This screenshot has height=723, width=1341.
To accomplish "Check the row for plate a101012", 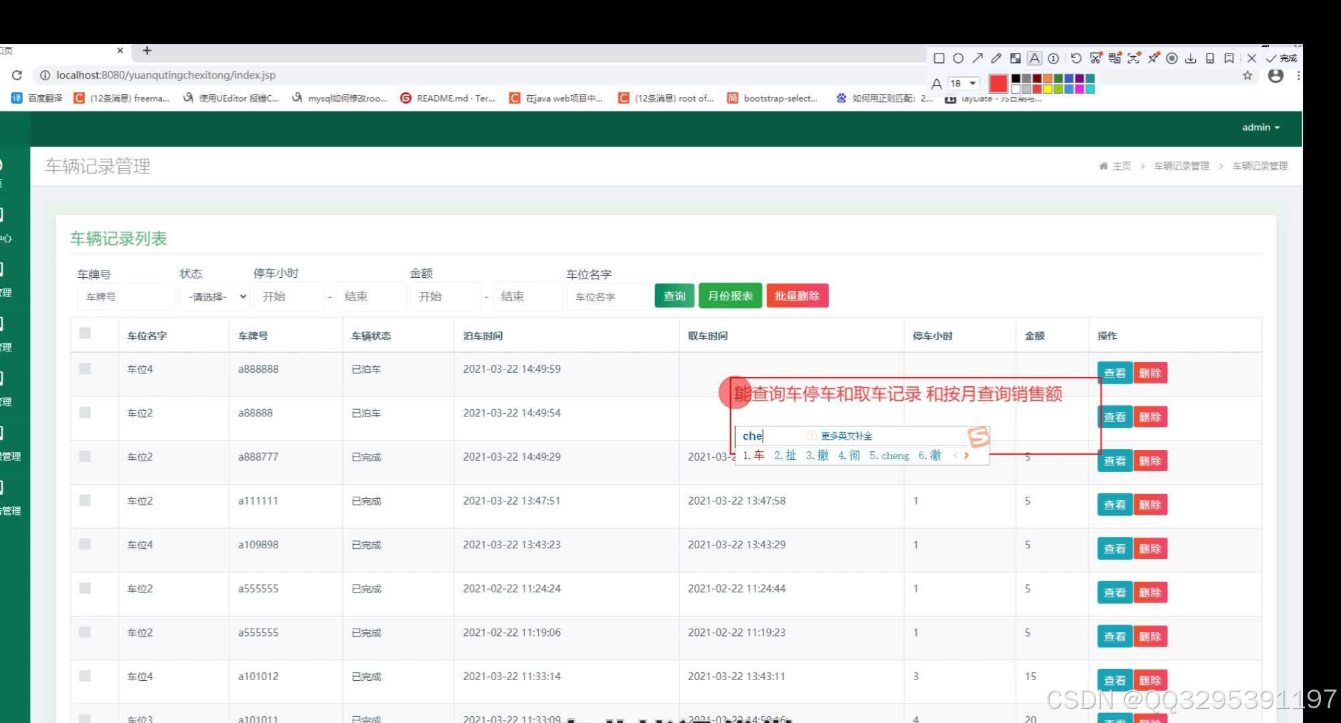I will pyautogui.click(x=85, y=675).
